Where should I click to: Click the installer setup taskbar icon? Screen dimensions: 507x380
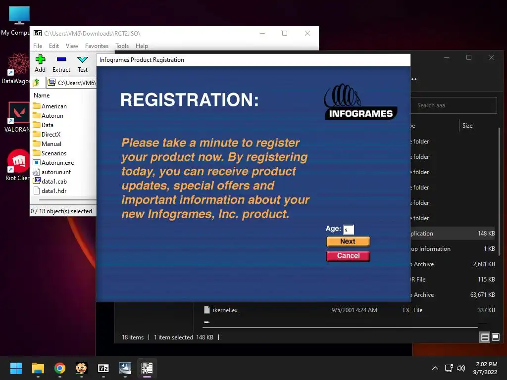point(125,368)
